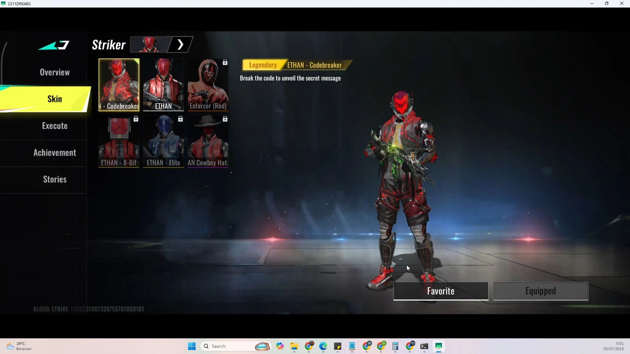Click the next striker chevron arrow
The height and width of the screenshot is (354, 630).
(180, 45)
